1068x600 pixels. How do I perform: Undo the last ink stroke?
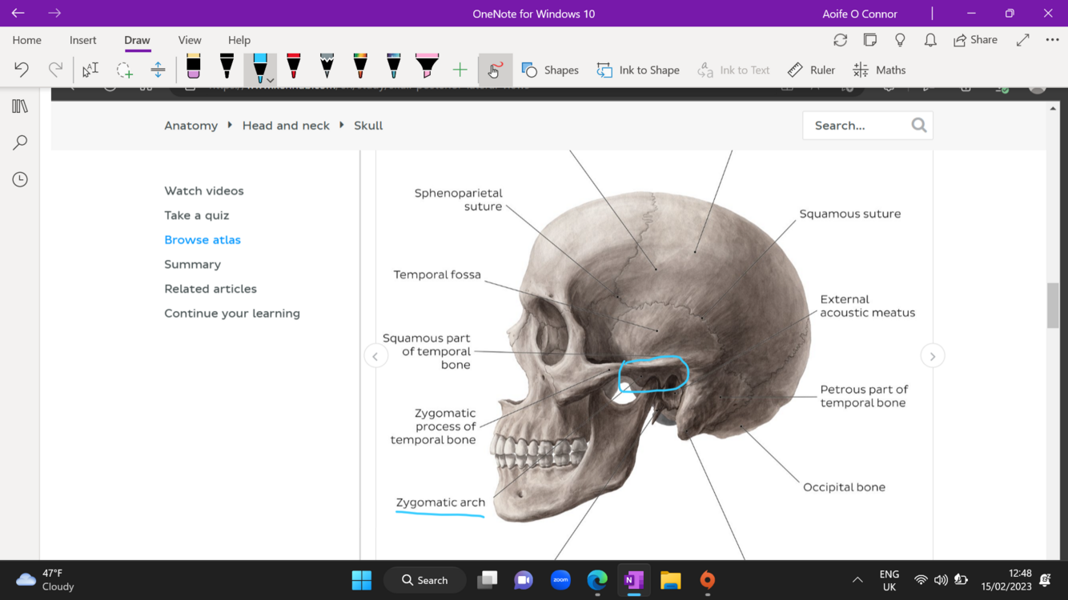(x=22, y=70)
